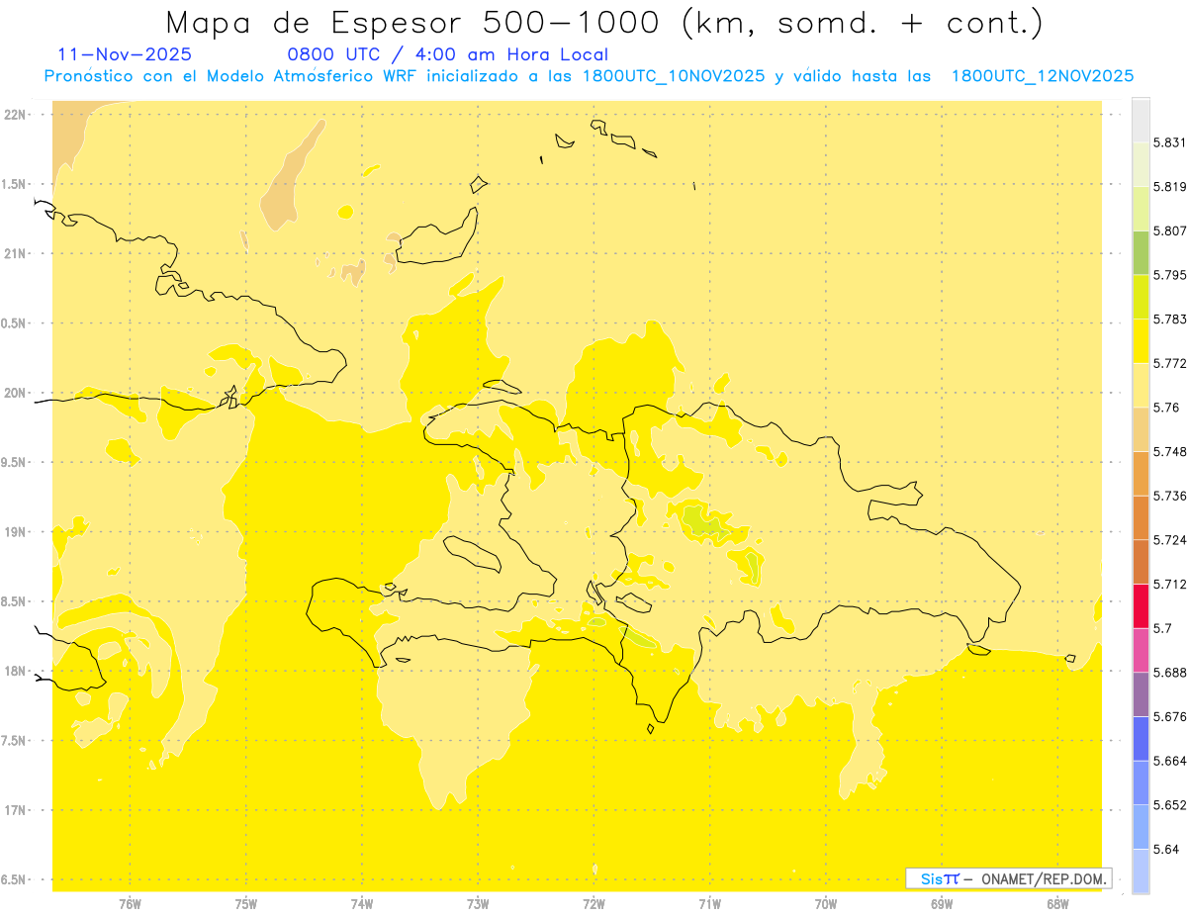Click the "SisTT - ONAMET/REP.DOM." credit box
This screenshot has width=1187, height=917.
pos(1009,878)
